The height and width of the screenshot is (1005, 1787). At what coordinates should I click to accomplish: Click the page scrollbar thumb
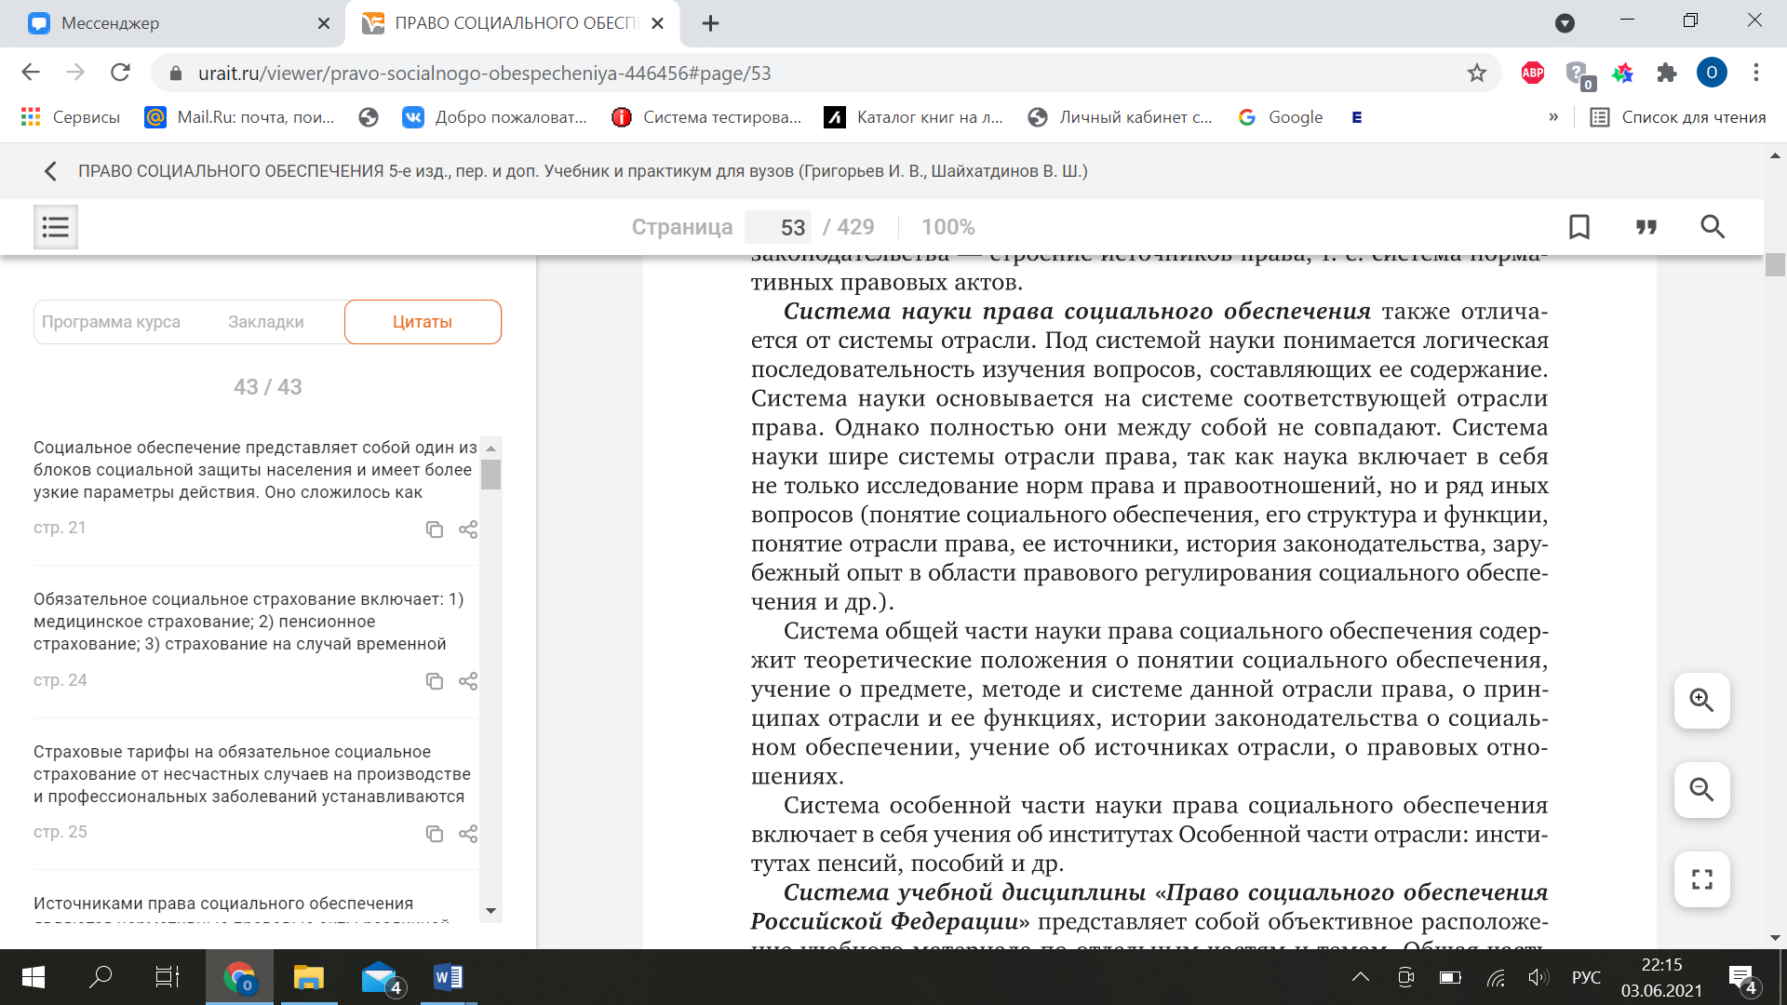(1775, 265)
